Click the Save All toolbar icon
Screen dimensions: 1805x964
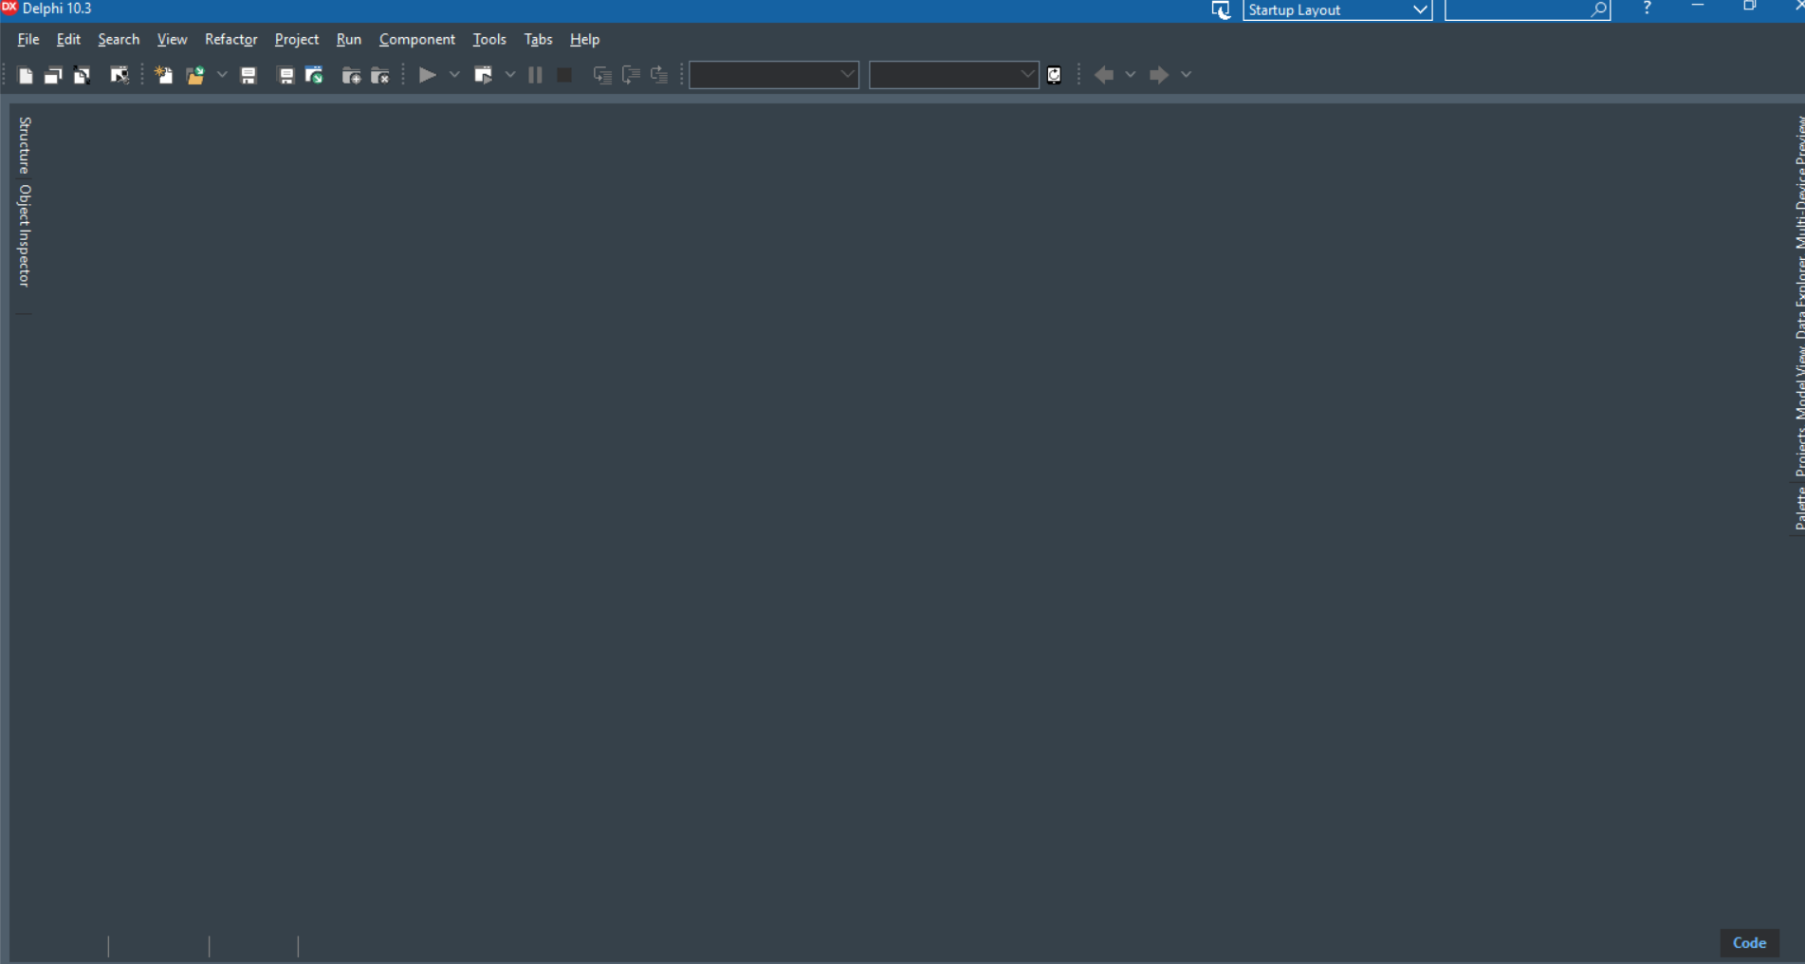pos(285,75)
